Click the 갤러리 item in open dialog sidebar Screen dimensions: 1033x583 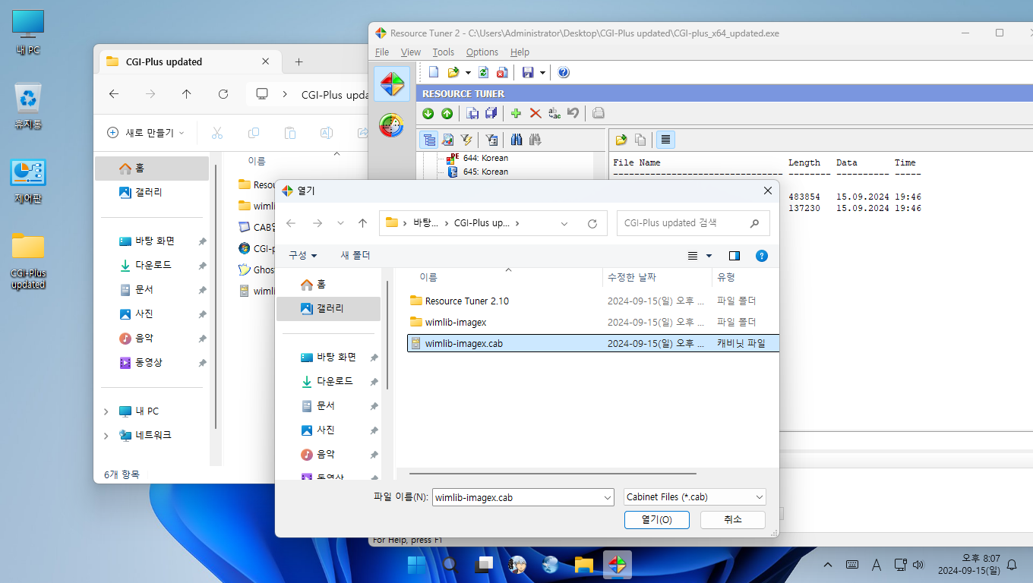point(328,308)
